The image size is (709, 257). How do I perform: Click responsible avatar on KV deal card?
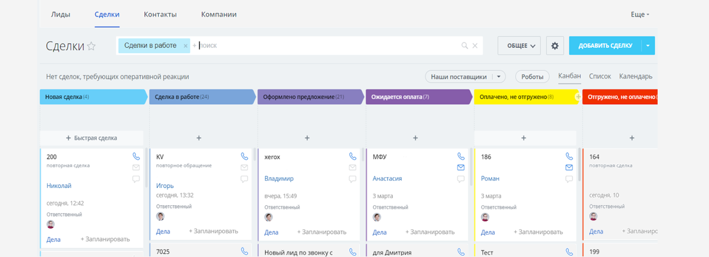coord(160,216)
